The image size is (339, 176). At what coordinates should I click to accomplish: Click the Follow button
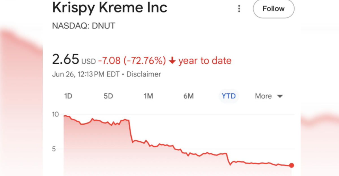[x=273, y=9]
